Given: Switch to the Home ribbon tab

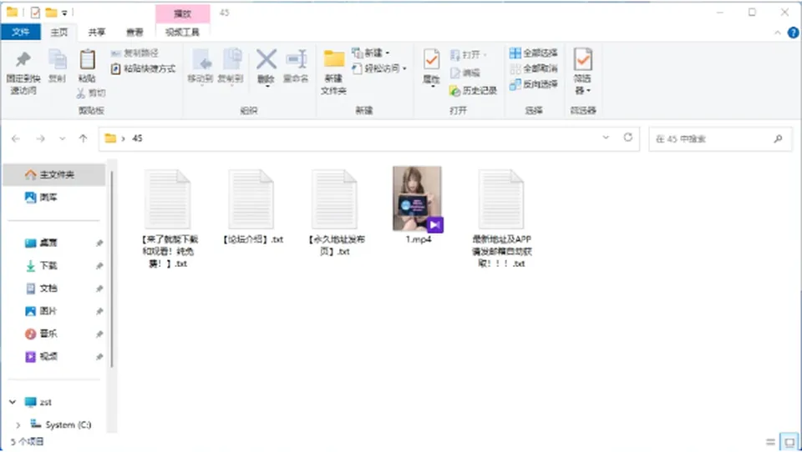Looking at the screenshot, I should [58, 33].
